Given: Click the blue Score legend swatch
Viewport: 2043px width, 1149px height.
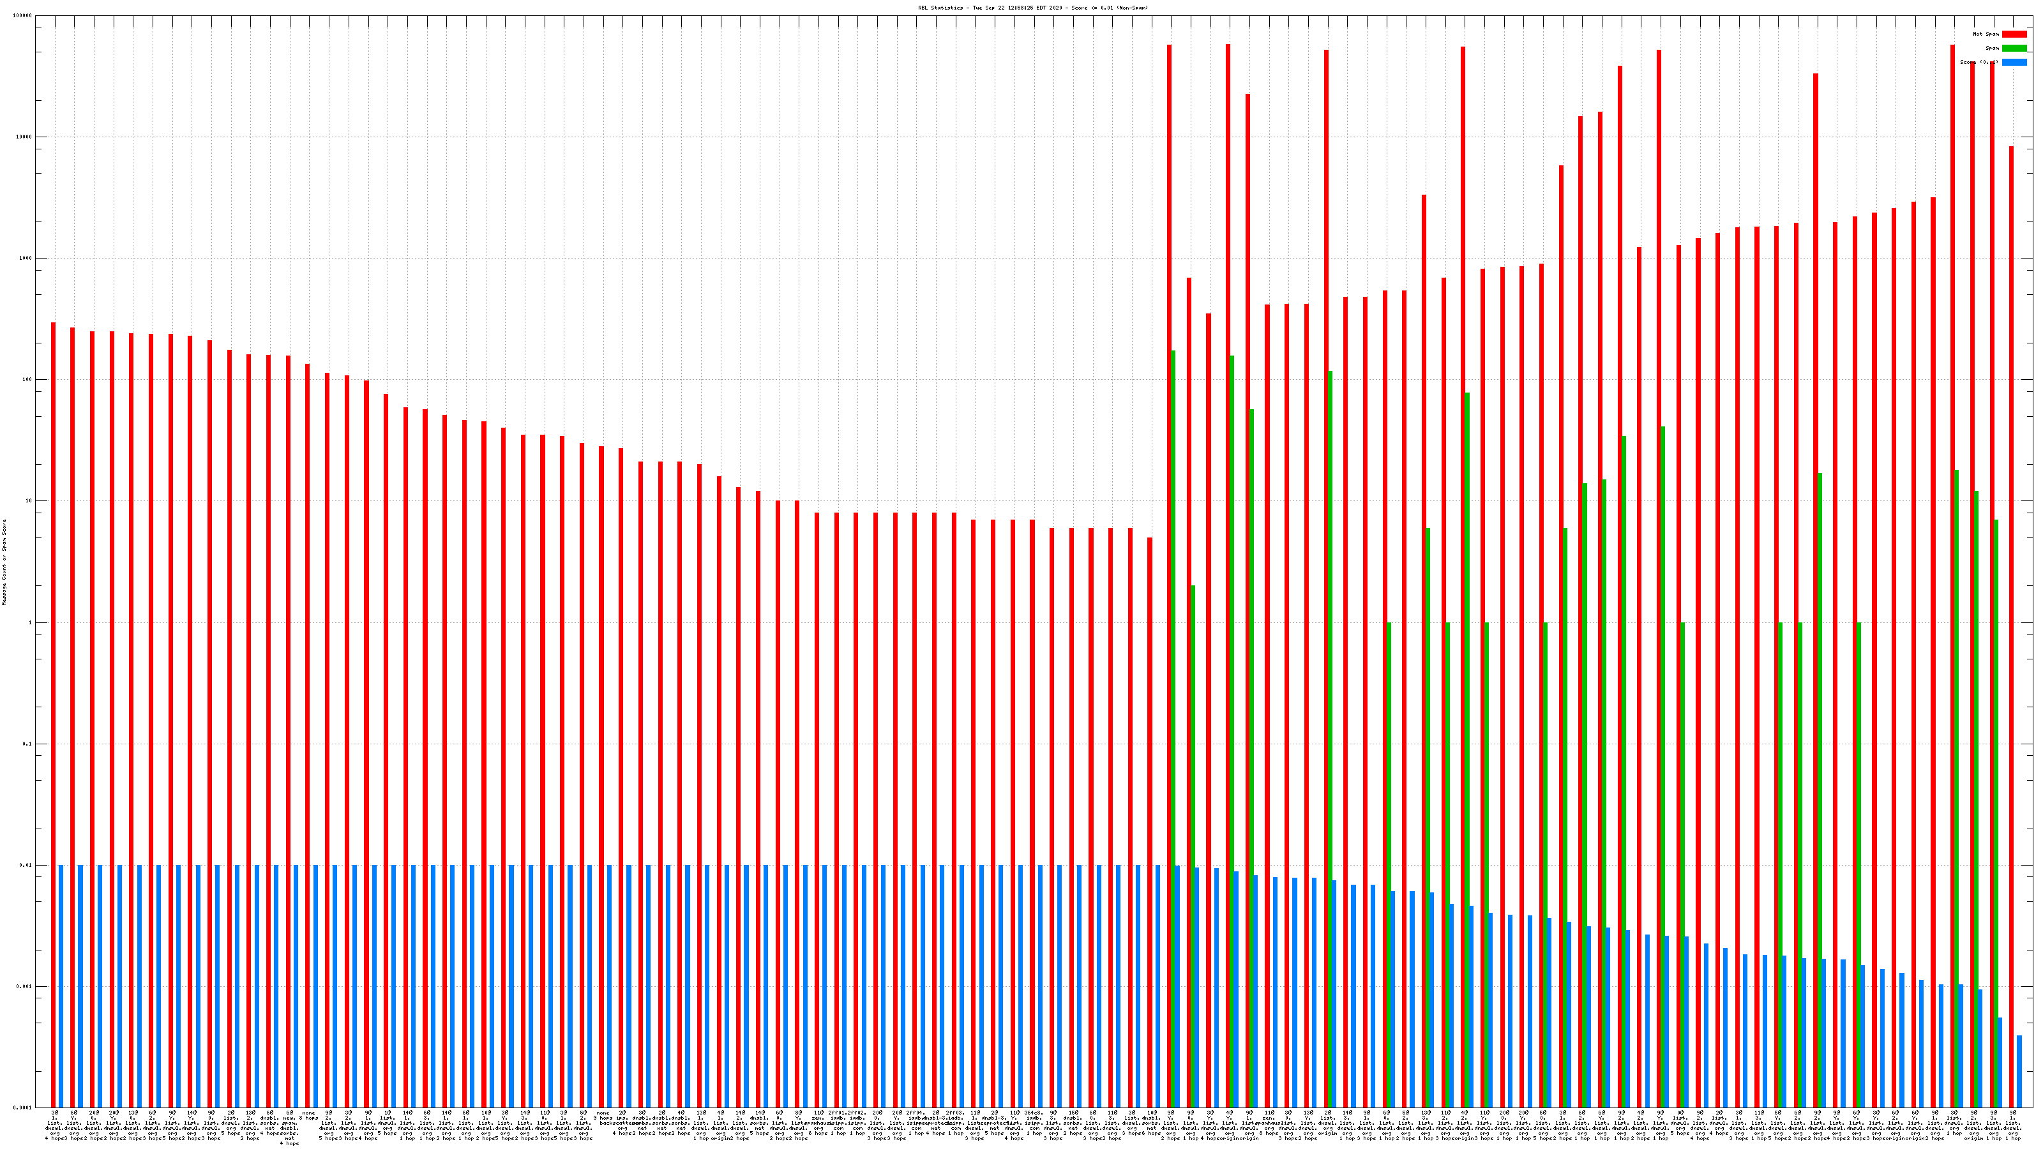Looking at the screenshot, I should pyautogui.click(x=2014, y=63).
